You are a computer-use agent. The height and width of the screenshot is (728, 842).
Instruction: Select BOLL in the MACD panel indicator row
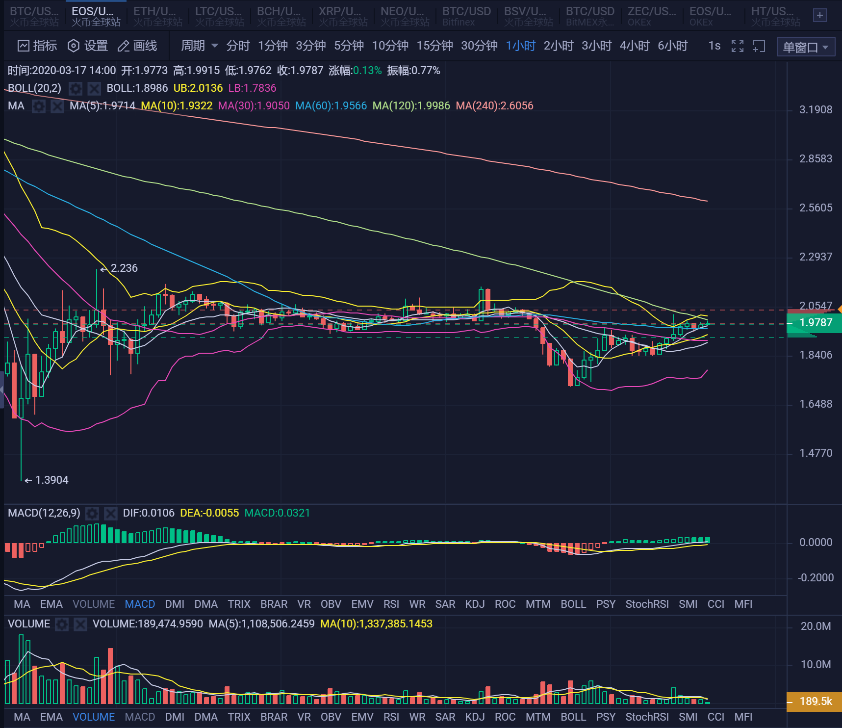tap(573, 604)
